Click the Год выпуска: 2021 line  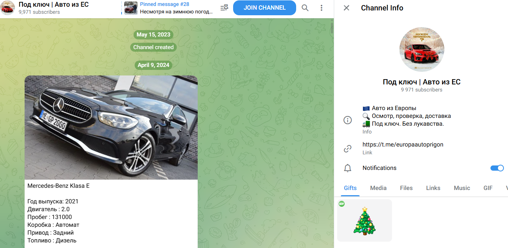(x=53, y=202)
